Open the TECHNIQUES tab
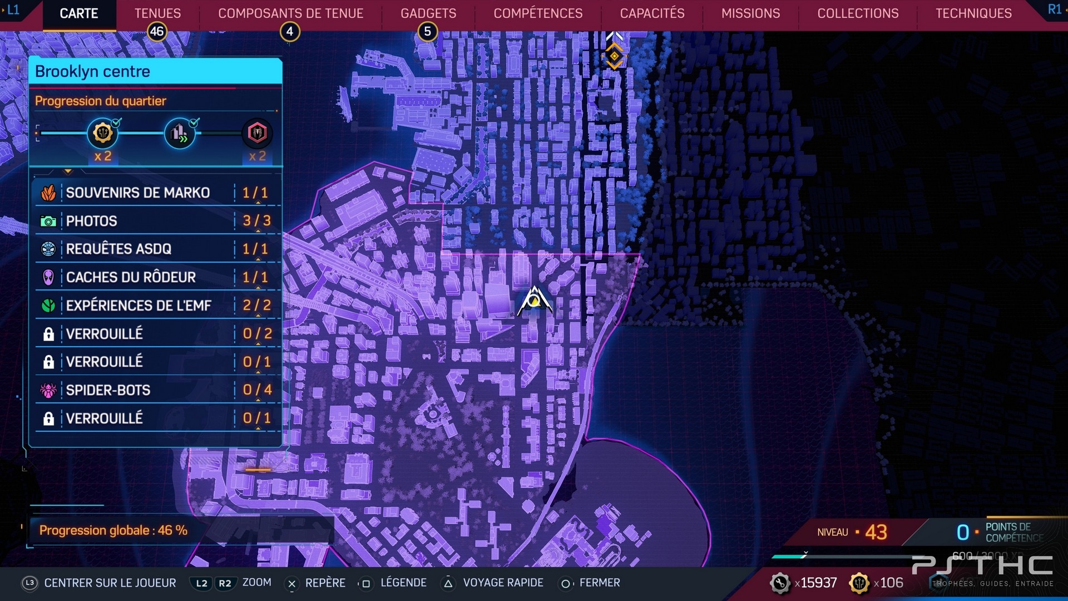Image resolution: width=1068 pixels, height=601 pixels. (973, 13)
